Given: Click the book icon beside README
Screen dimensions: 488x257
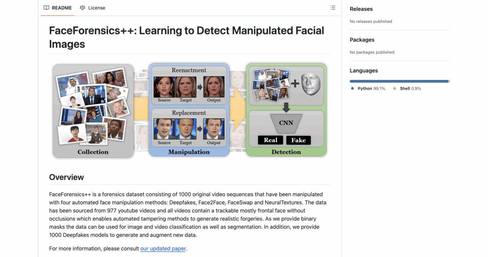Looking at the screenshot, I should tap(46, 8).
